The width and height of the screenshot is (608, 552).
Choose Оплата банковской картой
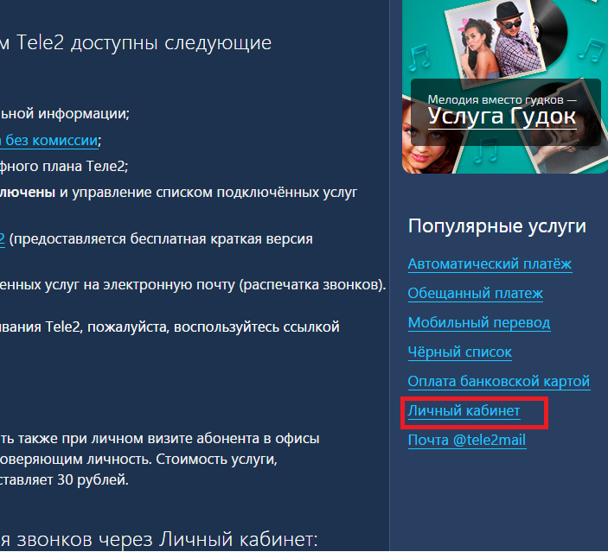point(498,382)
